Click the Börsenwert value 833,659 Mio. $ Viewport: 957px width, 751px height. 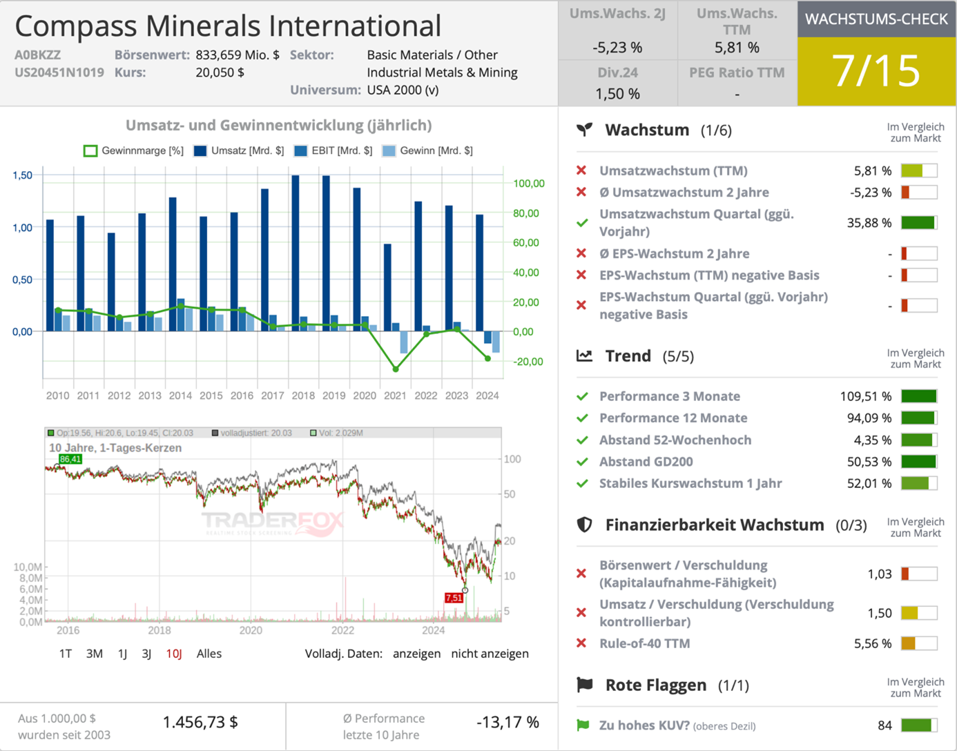click(x=238, y=55)
